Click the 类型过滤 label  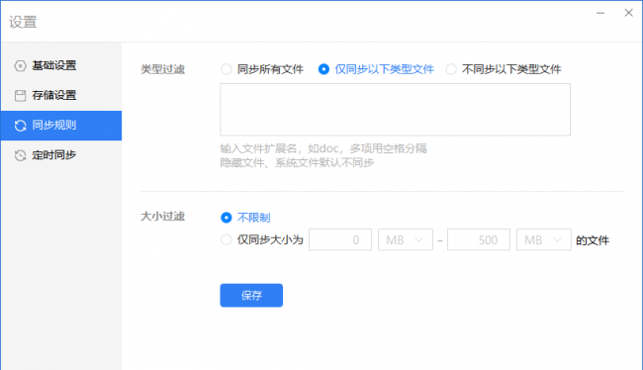click(163, 69)
